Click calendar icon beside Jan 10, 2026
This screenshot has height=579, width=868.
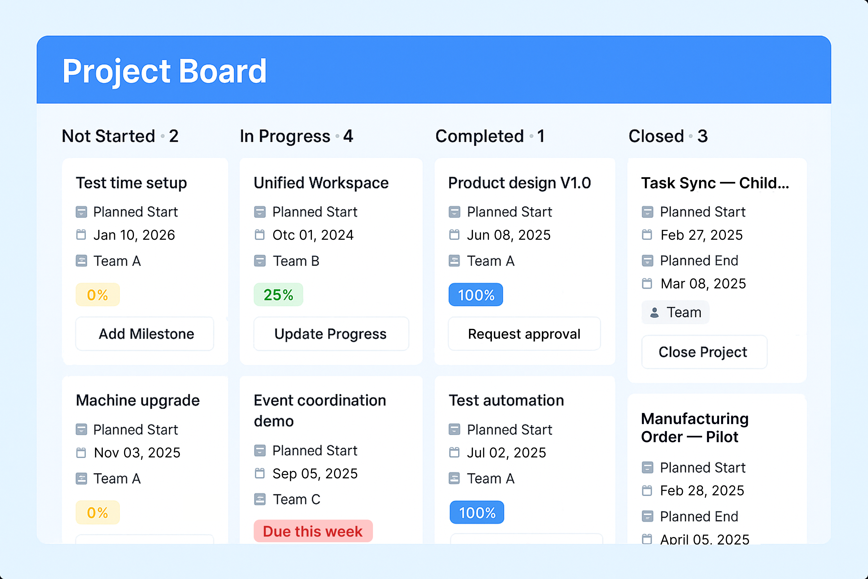[81, 235]
